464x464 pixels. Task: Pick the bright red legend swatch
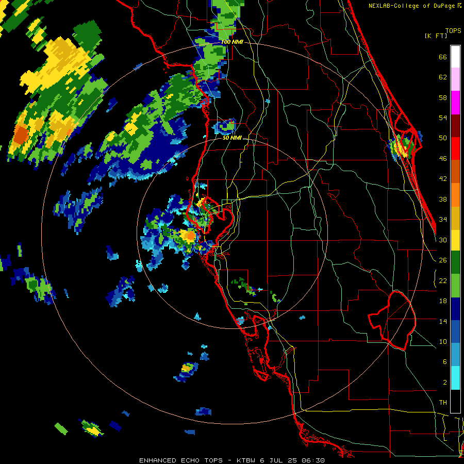455,148
